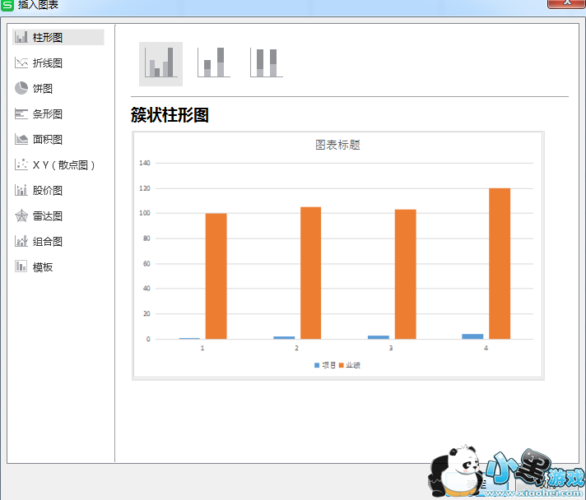Select the 柱形图 column chart category

coord(47,37)
